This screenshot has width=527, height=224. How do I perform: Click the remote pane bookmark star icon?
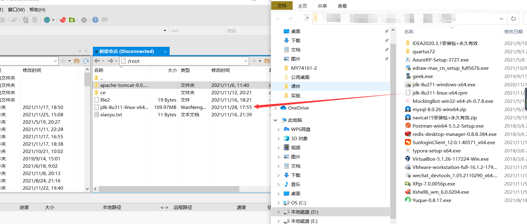254,61
